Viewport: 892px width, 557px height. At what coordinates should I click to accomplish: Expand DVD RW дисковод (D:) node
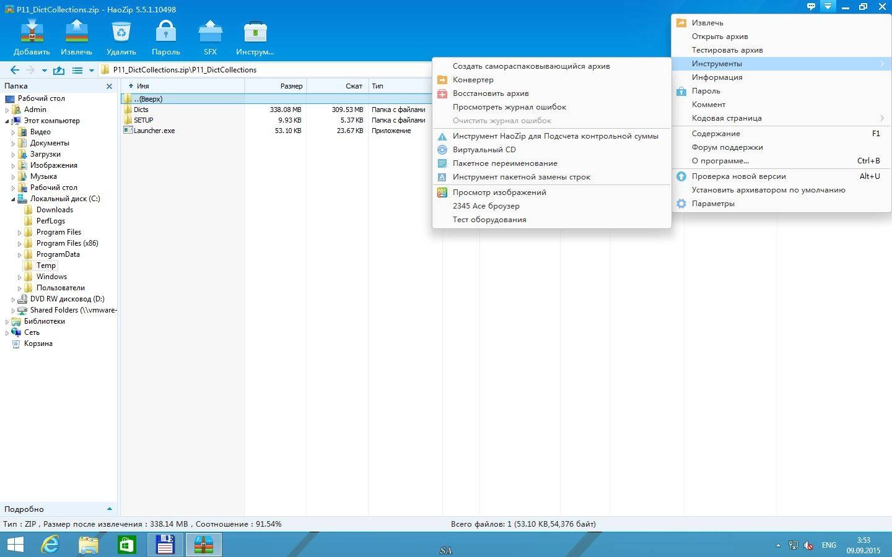(14, 299)
